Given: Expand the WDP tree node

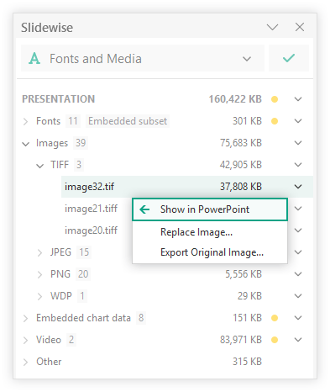Looking at the screenshot, I should (39, 296).
